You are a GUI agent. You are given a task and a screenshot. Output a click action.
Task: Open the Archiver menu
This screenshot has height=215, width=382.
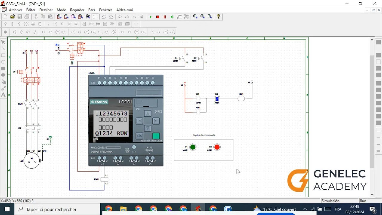pos(16,10)
